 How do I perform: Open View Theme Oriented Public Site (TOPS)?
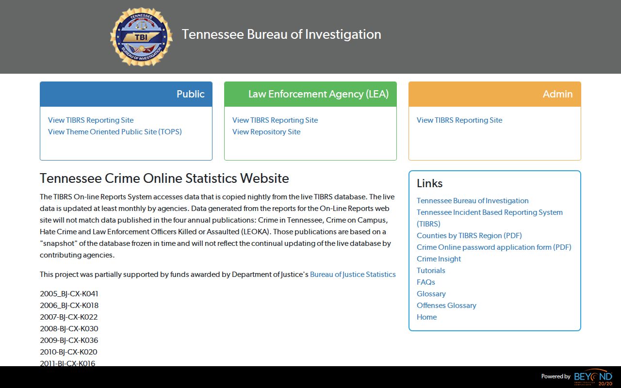pyautogui.click(x=115, y=132)
